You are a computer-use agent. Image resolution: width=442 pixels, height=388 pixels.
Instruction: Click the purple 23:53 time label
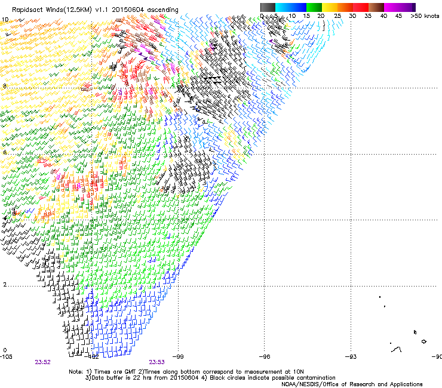[156, 362]
